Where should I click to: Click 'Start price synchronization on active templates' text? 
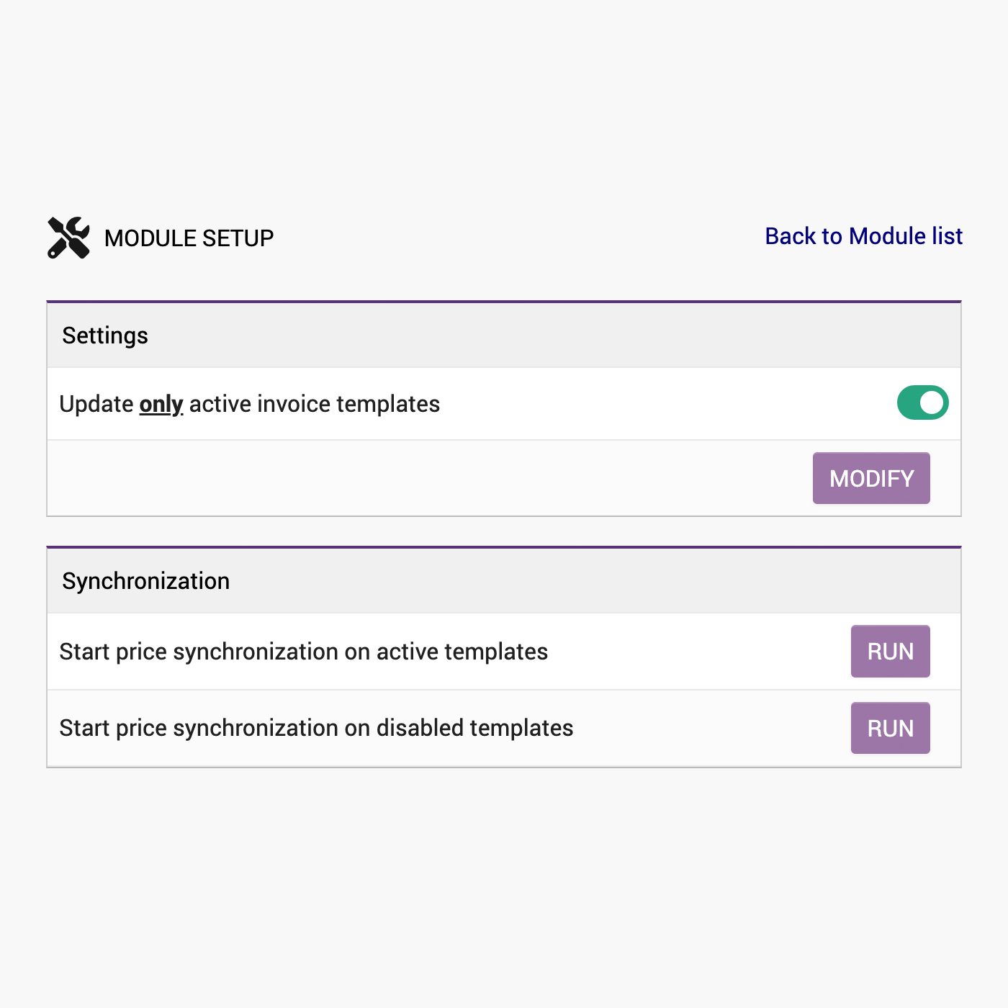303,652
